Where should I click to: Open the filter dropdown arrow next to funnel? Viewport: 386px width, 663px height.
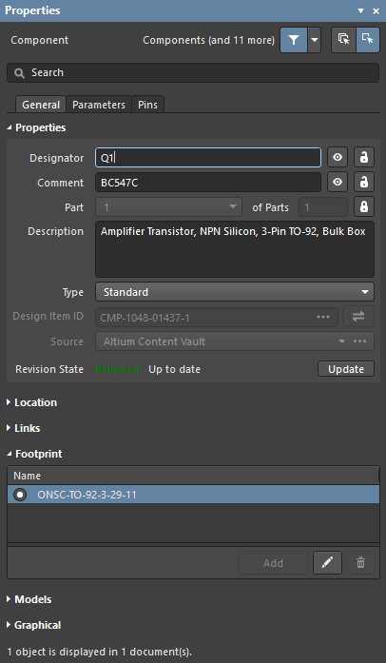314,40
